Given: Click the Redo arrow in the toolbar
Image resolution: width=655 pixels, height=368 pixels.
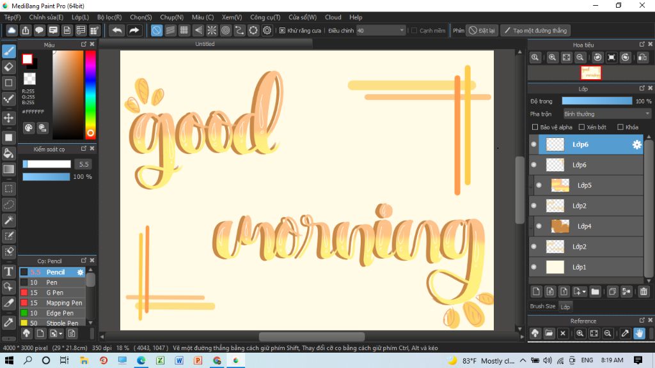Looking at the screenshot, I should click(x=134, y=31).
